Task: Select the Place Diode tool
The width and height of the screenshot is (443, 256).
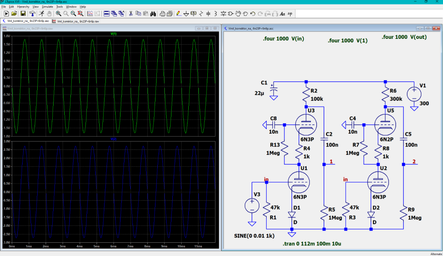Action: [223, 14]
